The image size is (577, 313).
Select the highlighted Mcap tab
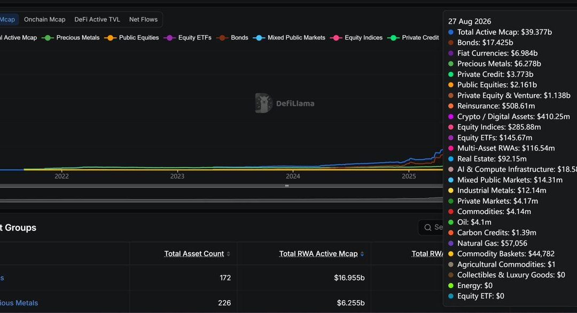click(8, 20)
